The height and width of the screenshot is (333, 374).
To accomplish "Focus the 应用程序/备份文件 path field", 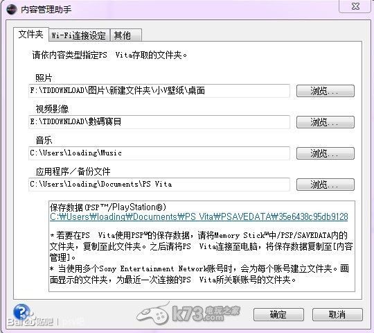I will pos(159,185).
